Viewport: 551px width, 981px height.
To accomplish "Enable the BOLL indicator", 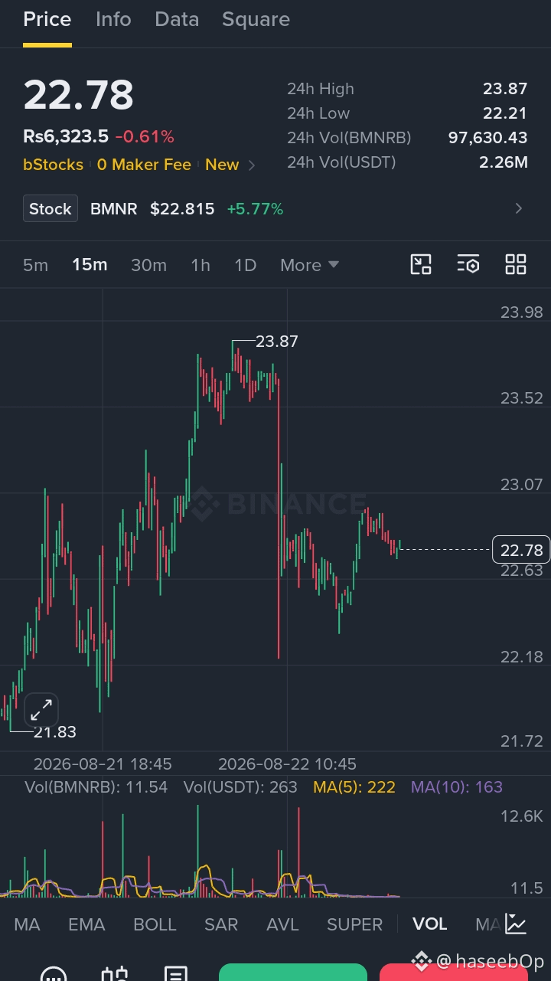I will (x=155, y=924).
